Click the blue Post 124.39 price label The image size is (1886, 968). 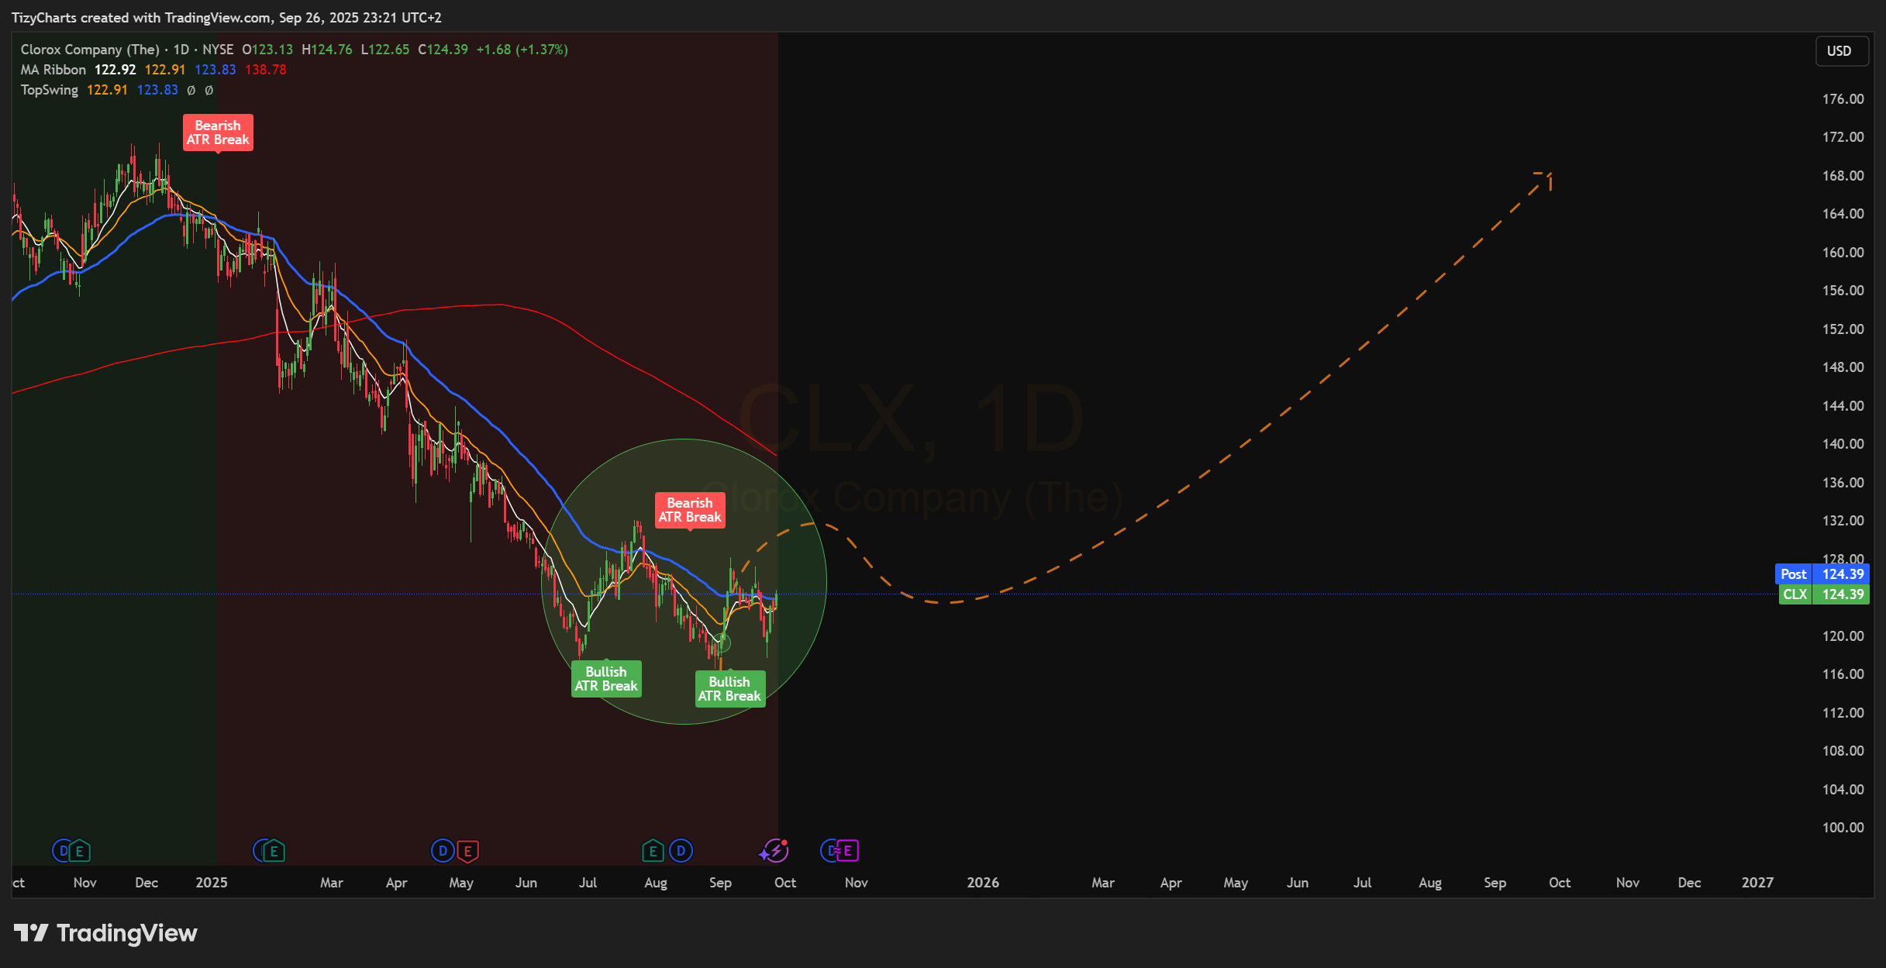[1821, 574]
